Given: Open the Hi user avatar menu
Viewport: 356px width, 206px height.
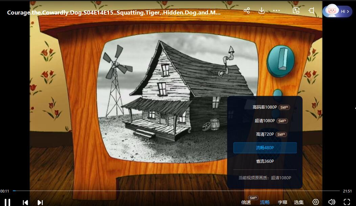Looking at the screenshot, I should click(x=337, y=11).
